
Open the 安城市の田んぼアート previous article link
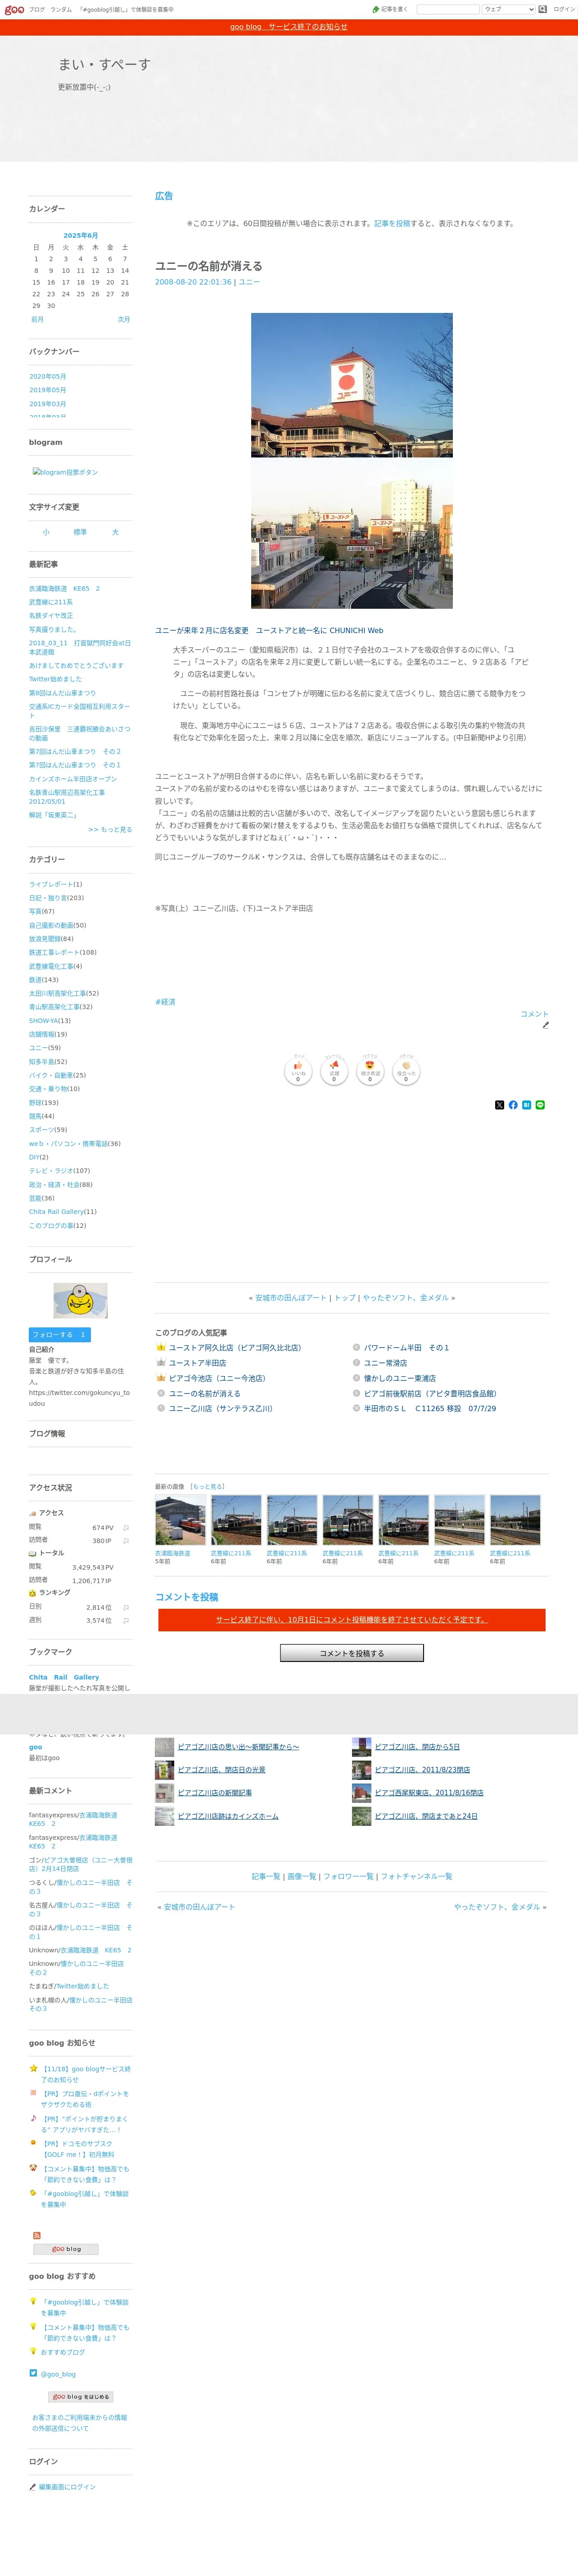[x=291, y=1298]
